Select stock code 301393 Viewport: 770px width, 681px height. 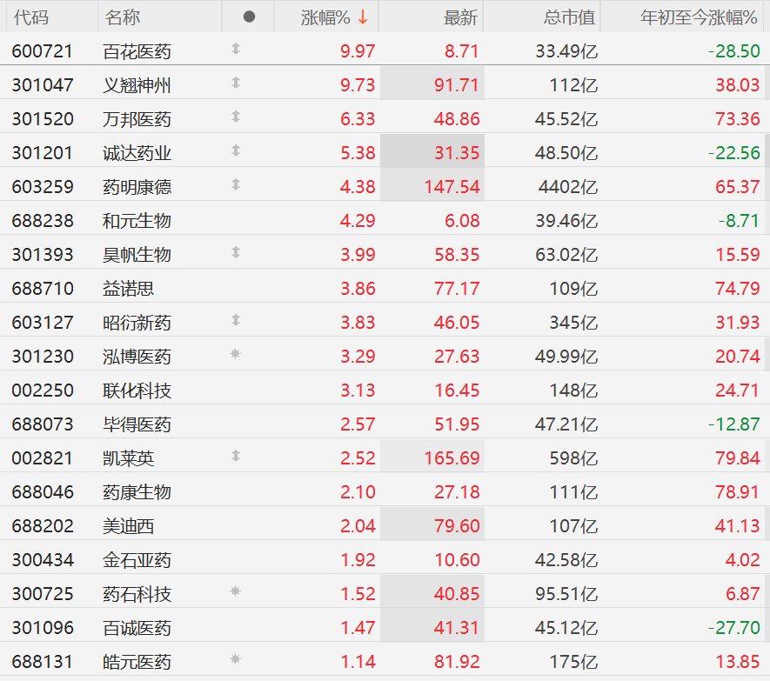pos(43,255)
